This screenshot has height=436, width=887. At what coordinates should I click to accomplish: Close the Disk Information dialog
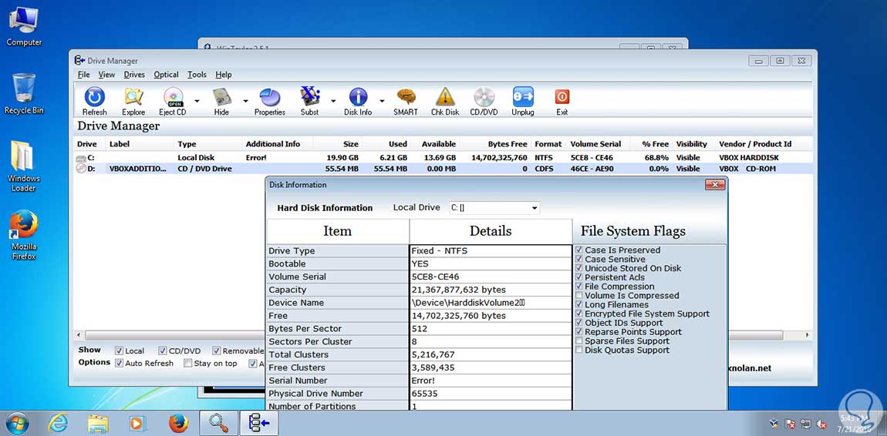click(715, 185)
